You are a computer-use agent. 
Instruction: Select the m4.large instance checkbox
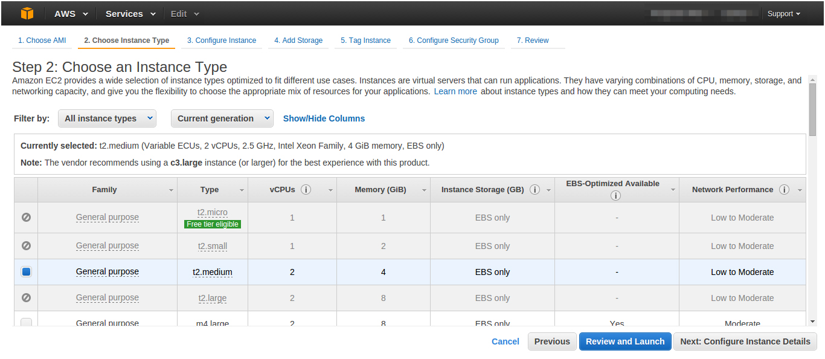pos(26,323)
